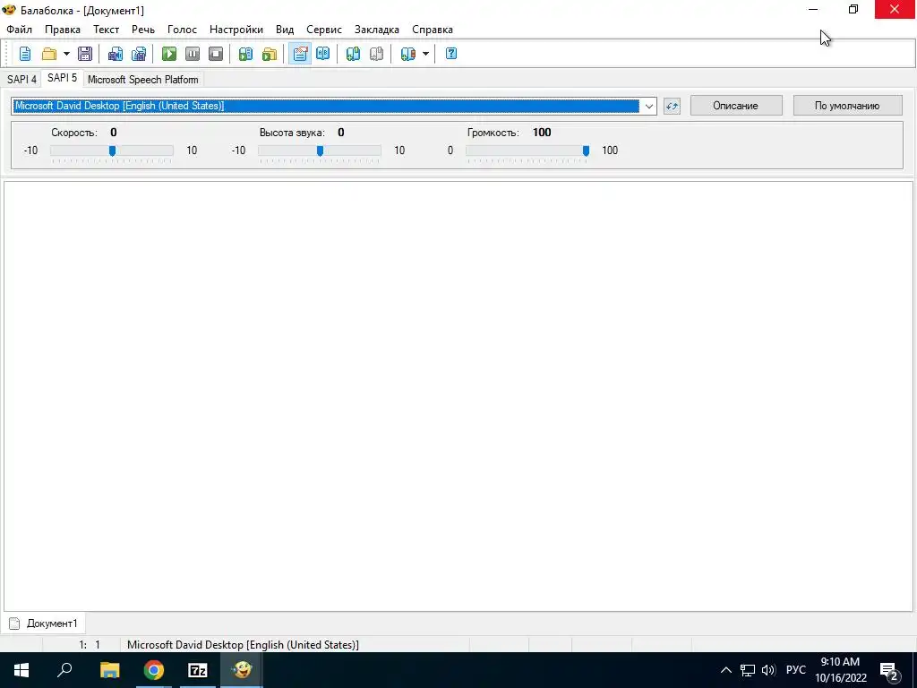Open the notification center icon
917x688 pixels.
(889, 670)
